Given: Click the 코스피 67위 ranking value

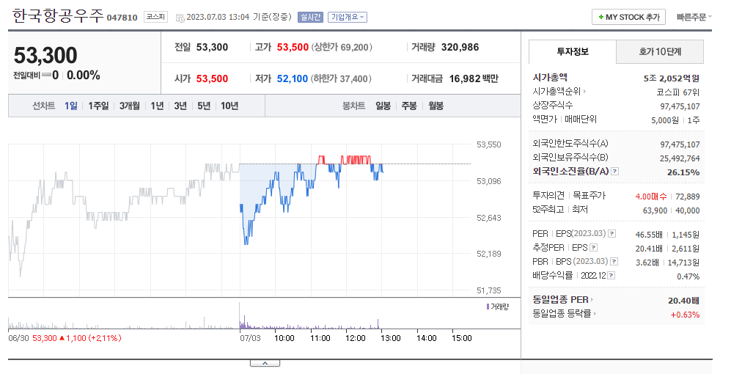Looking at the screenshot, I should (x=678, y=92).
